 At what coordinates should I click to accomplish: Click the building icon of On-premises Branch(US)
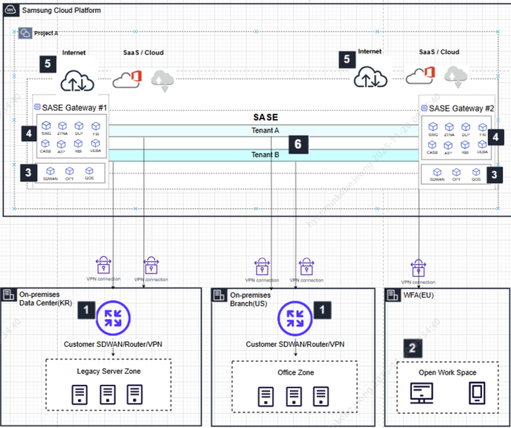(219, 296)
